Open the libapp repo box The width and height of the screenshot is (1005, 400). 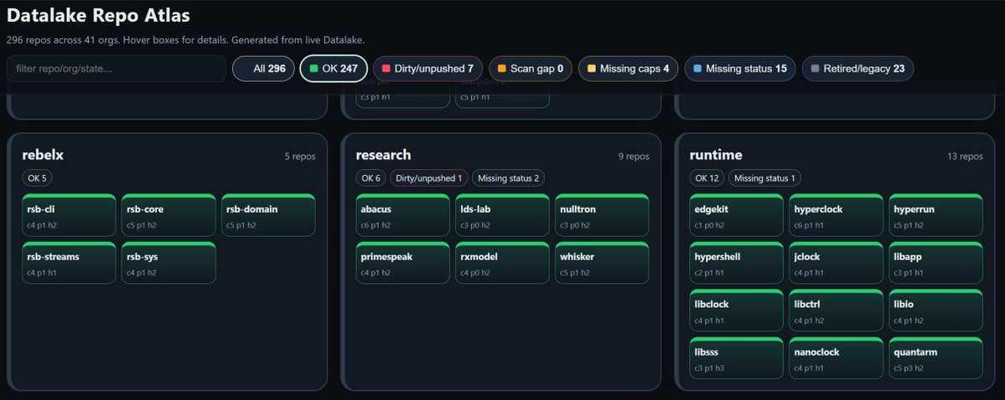pos(935,263)
